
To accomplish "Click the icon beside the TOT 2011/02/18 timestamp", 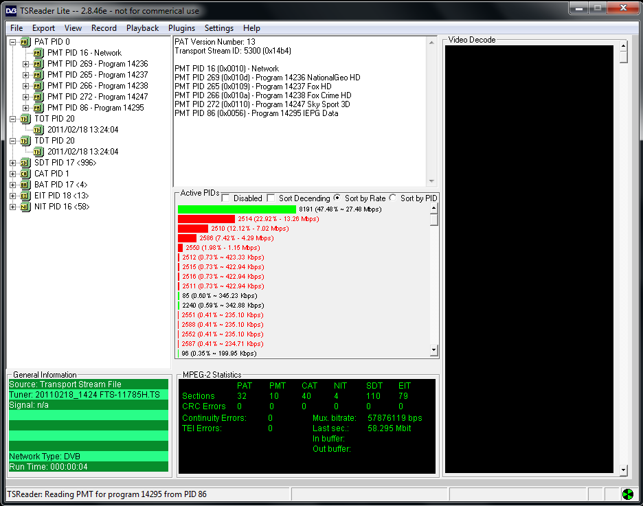I will click(x=38, y=130).
